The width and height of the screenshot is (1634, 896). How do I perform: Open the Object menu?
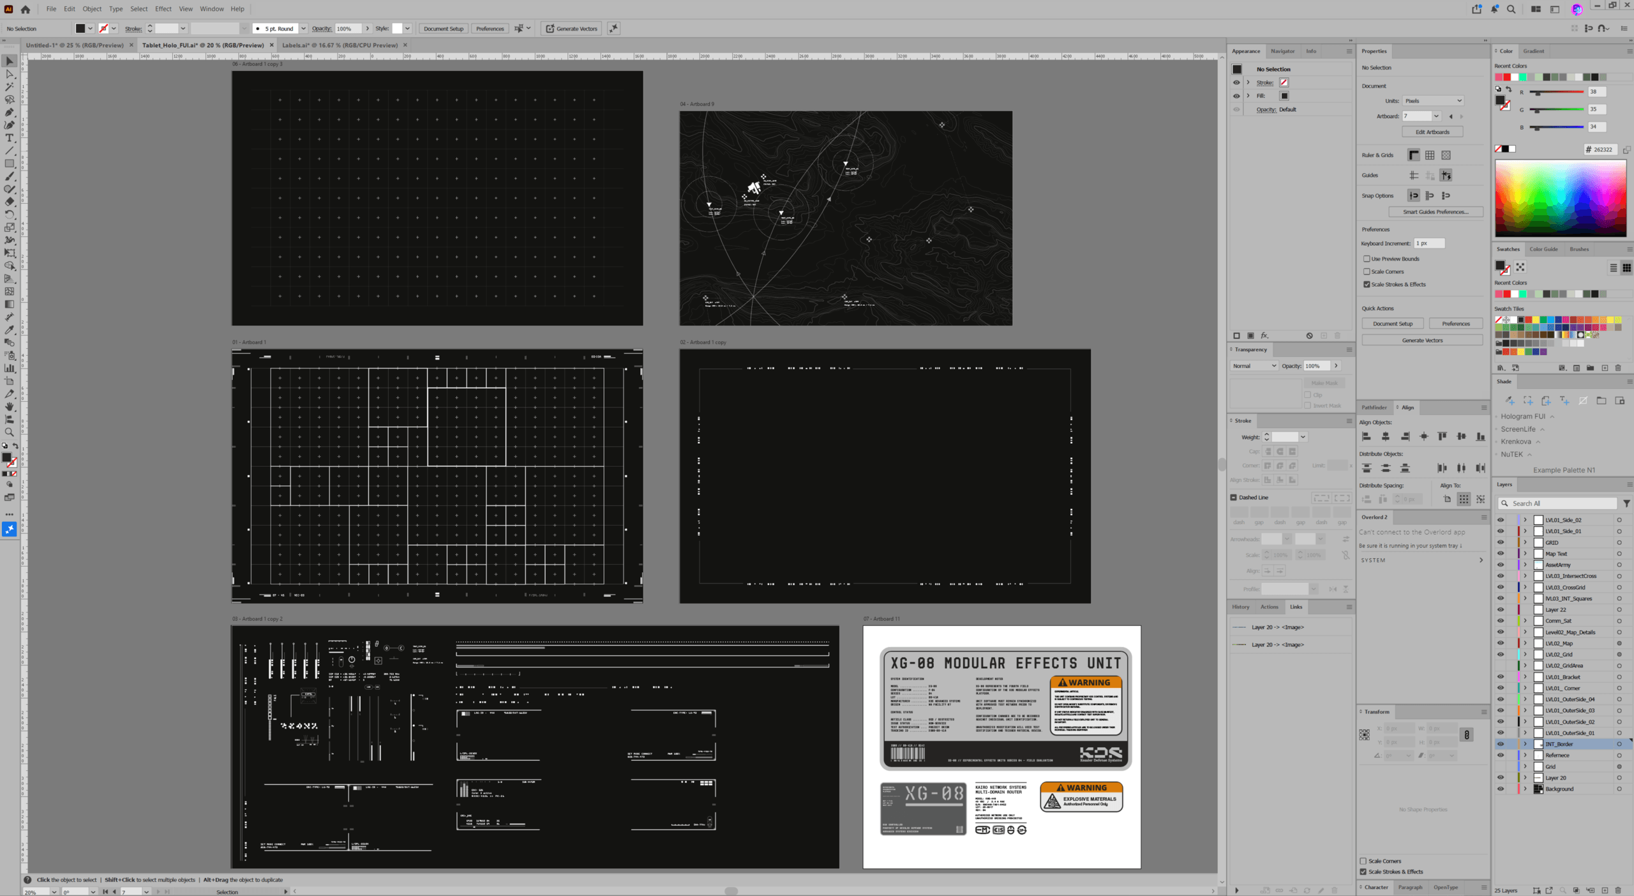pos(92,9)
